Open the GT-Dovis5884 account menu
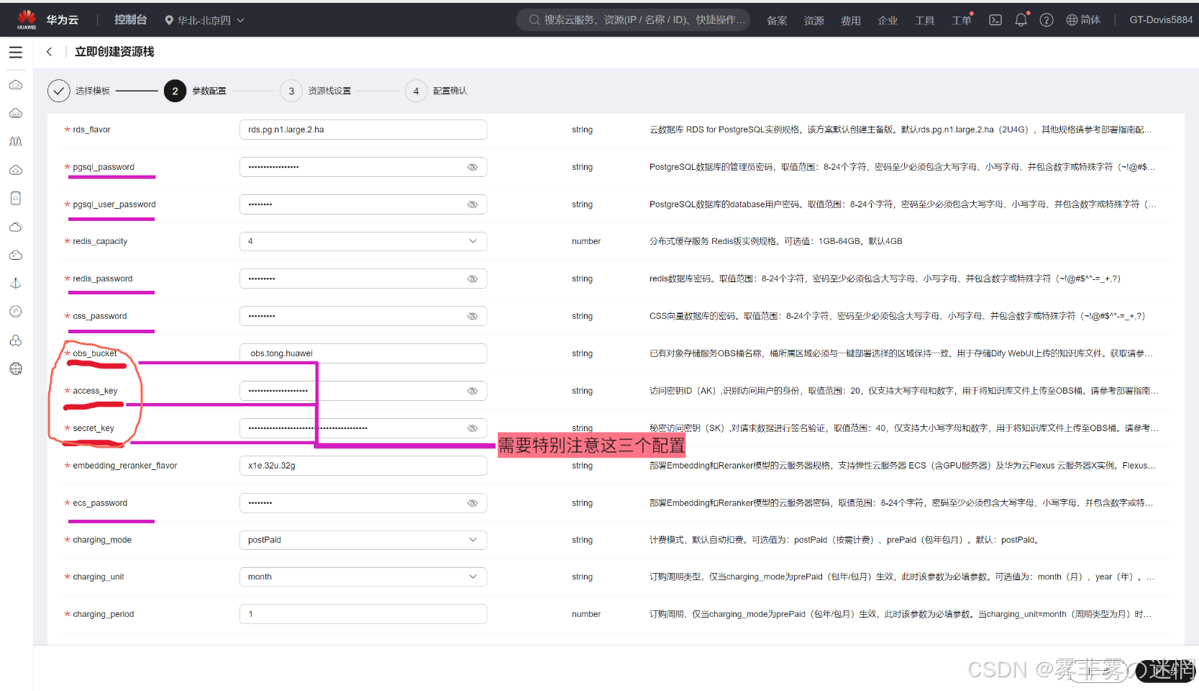The width and height of the screenshot is (1199, 691). 1160,20
